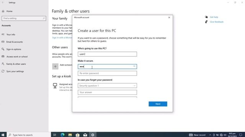Open Your info in Accounts sidebar
This screenshot has width=245, height=137.
coord(11,35)
